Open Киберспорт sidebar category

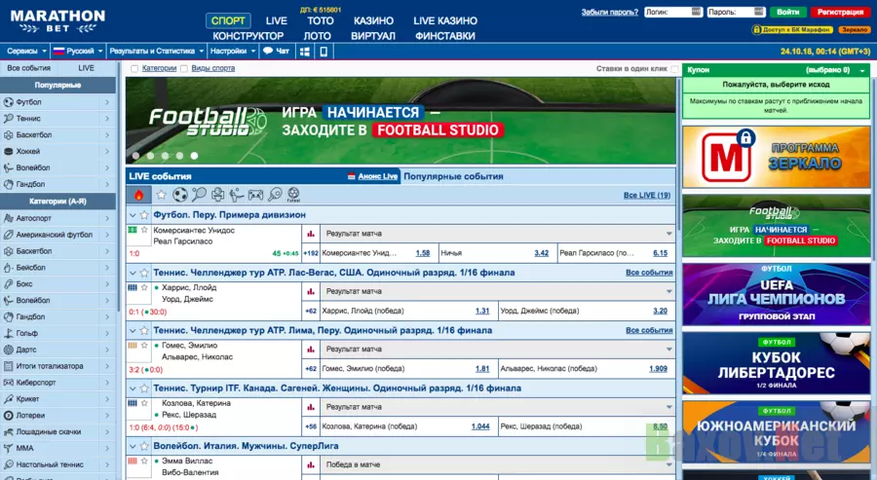(x=58, y=383)
